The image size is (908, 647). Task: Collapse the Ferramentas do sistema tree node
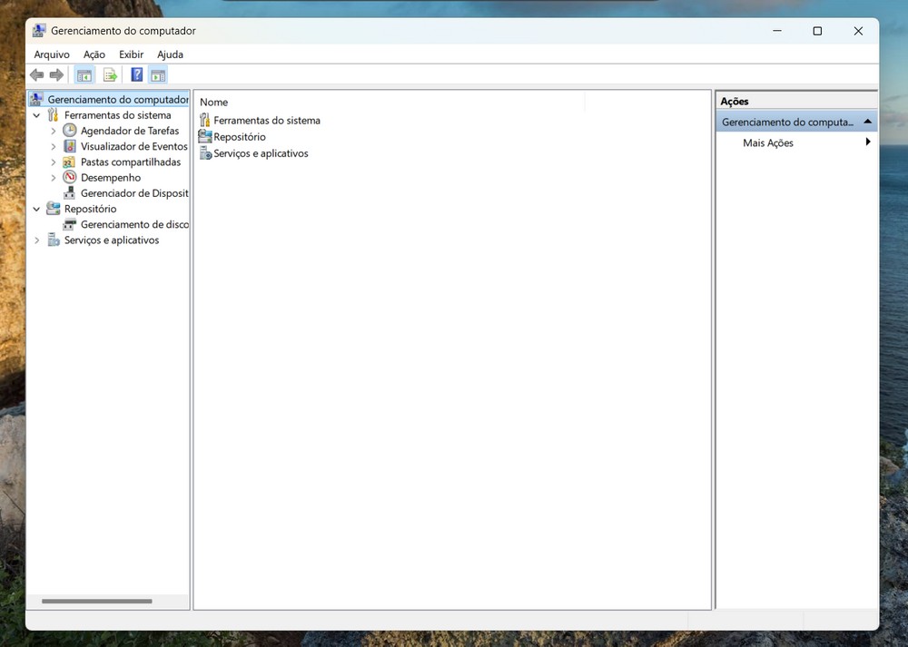pos(36,115)
